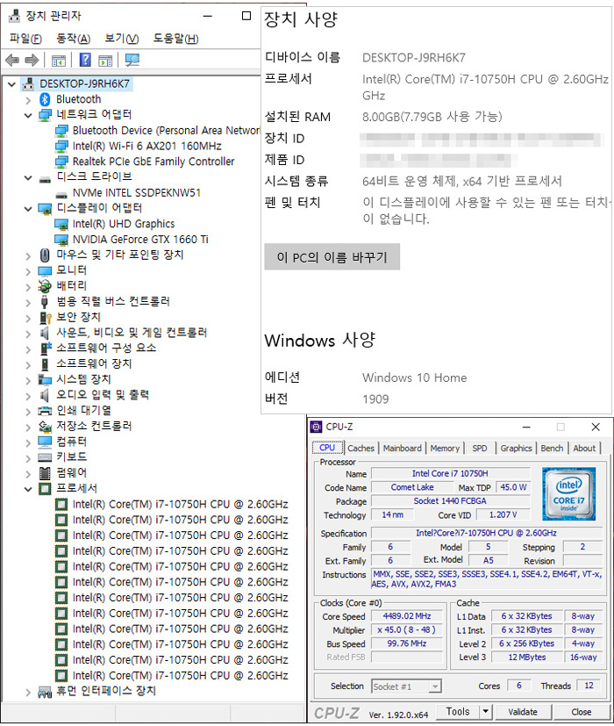Click the 보안 장치 security device icon
The image size is (614, 726).
[x=45, y=317]
